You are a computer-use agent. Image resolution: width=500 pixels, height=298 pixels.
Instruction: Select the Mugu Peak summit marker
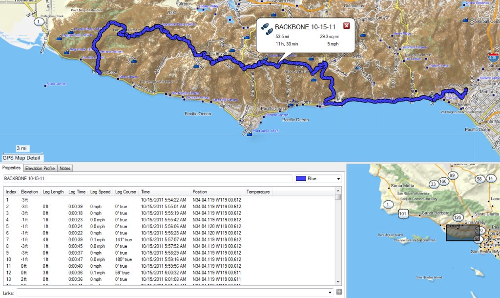[66, 52]
